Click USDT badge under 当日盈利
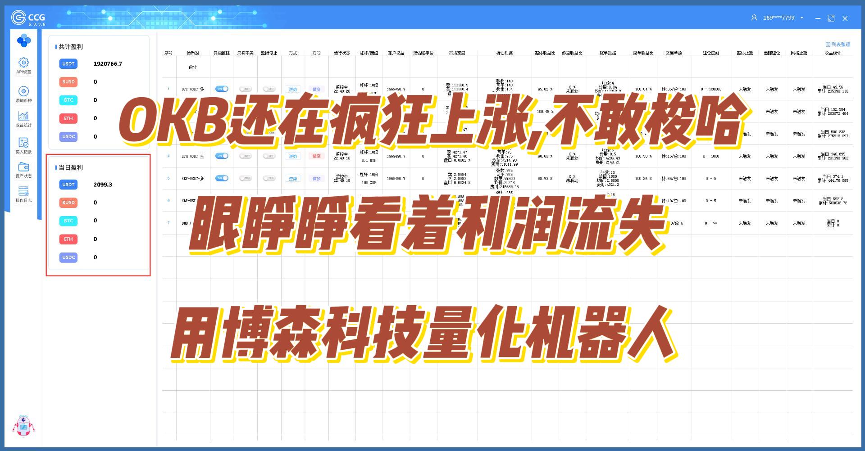 pos(68,185)
